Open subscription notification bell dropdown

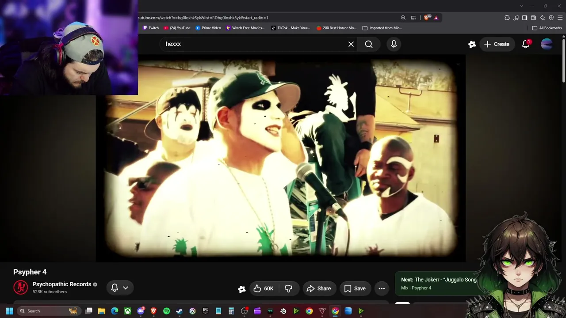point(120,288)
